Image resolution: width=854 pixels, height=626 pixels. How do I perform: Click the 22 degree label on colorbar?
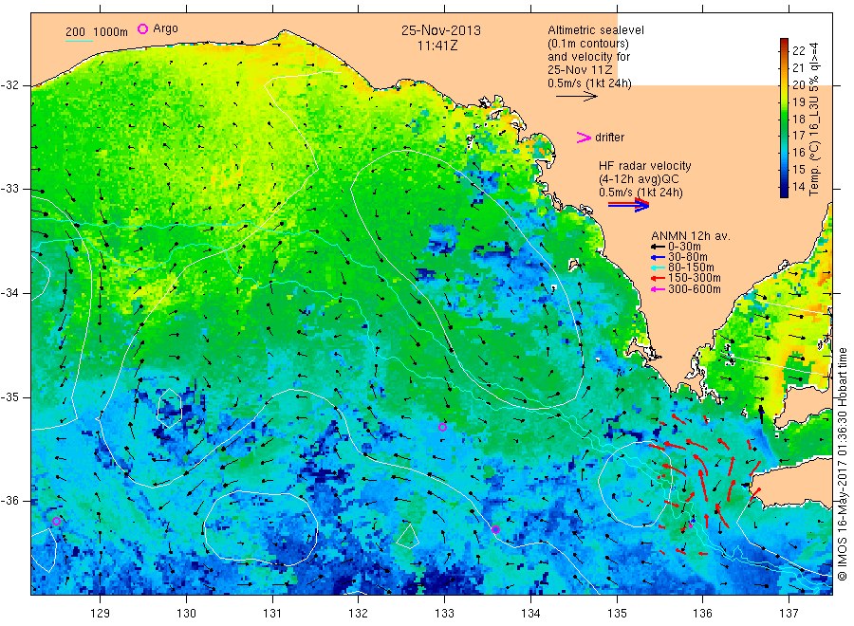(x=798, y=50)
